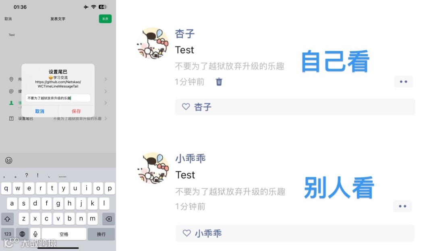Open the two-dot menu on 小乖乖's post
The width and height of the screenshot is (435, 251).
[x=402, y=206]
